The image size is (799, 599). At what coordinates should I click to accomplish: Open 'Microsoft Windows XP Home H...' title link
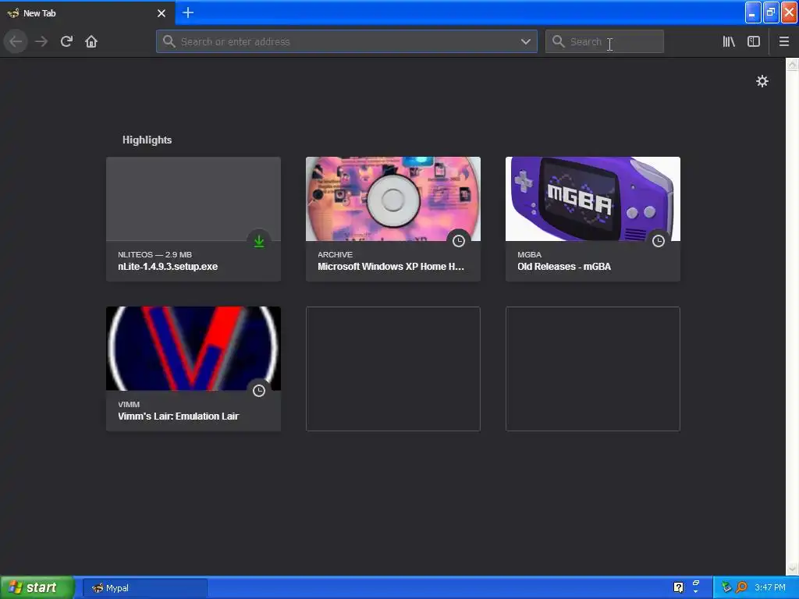coord(391,267)
